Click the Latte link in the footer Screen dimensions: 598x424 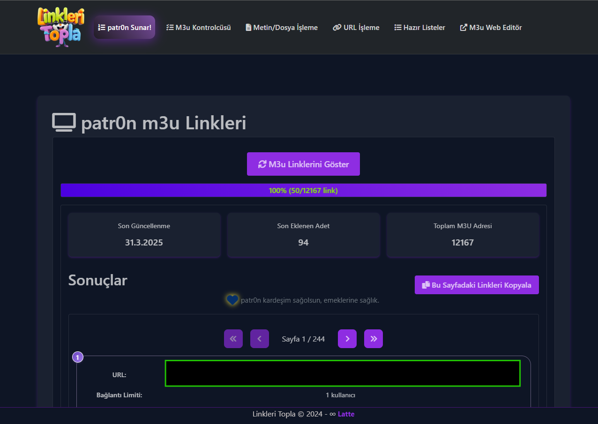[346, 414]
